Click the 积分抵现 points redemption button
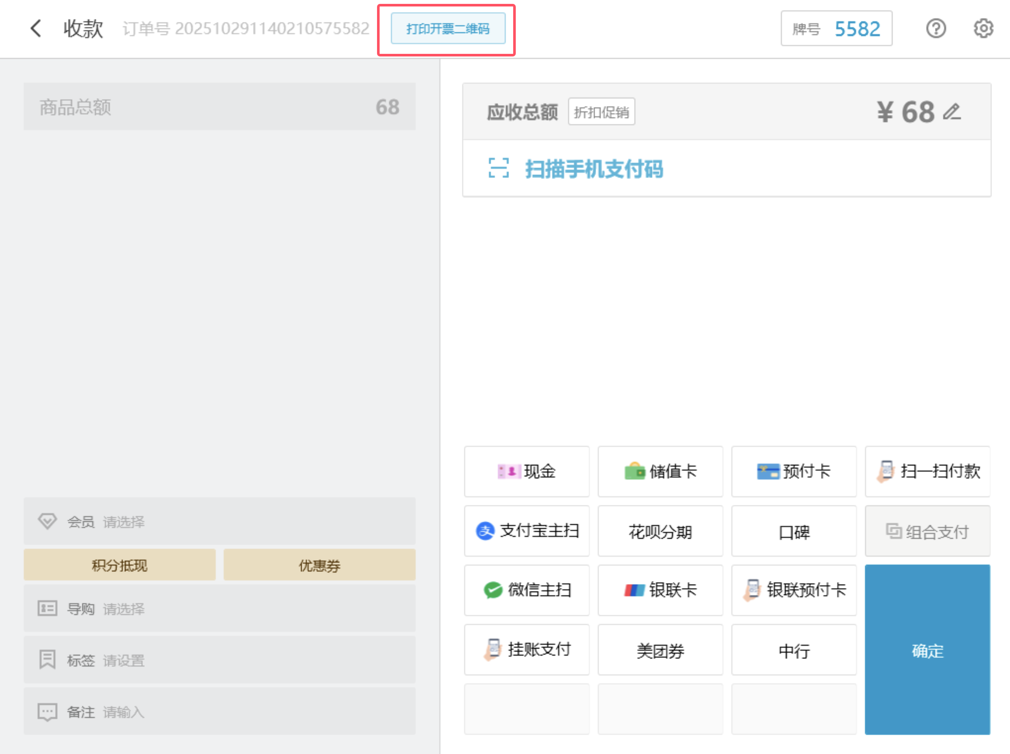1010x754 pixels. coord(120,565)
